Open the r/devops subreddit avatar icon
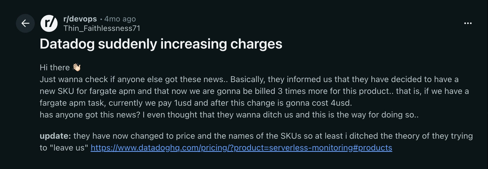This screenshot has width=488, height=169. 49,23
